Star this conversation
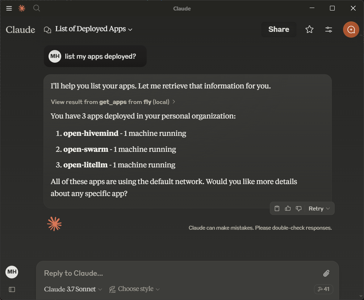The image size is (364, 300). point(309,30)
